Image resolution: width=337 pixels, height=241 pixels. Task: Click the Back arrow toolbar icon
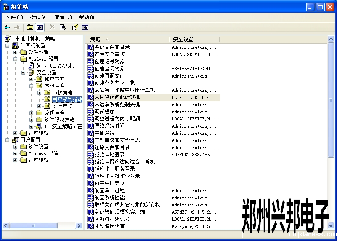pos(7,27)
